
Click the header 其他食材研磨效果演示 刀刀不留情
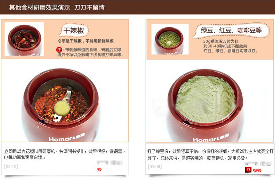point(57,8)
